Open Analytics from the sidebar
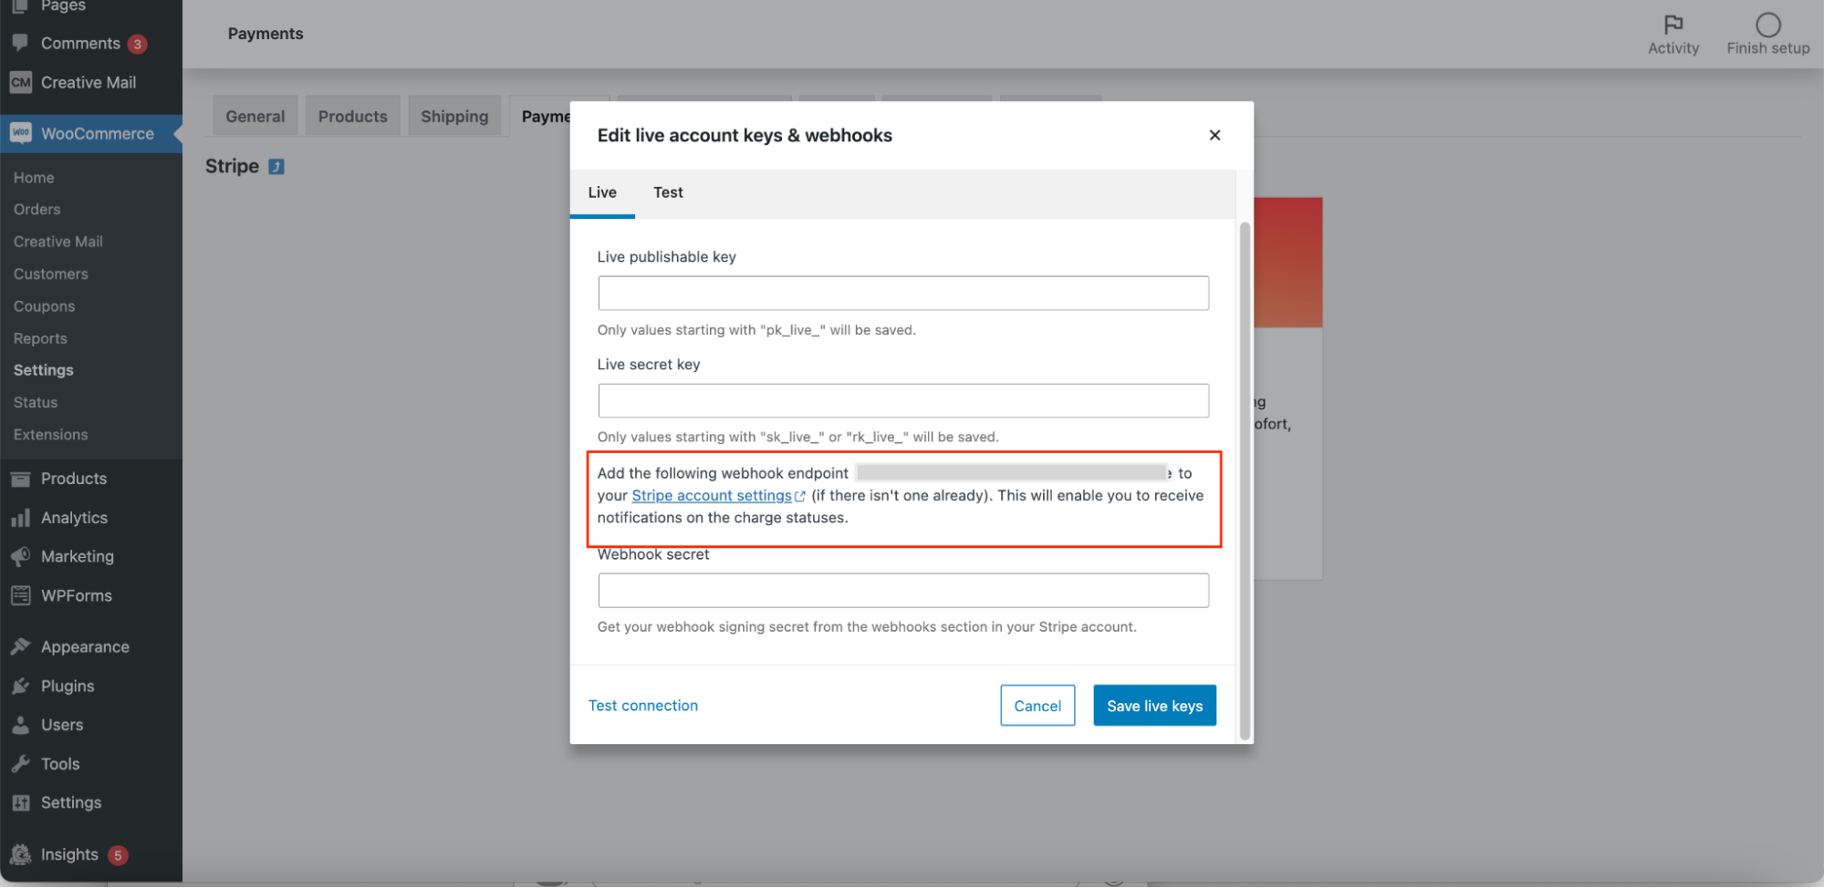Screen dimensions: 1824x888 point(22,517)
